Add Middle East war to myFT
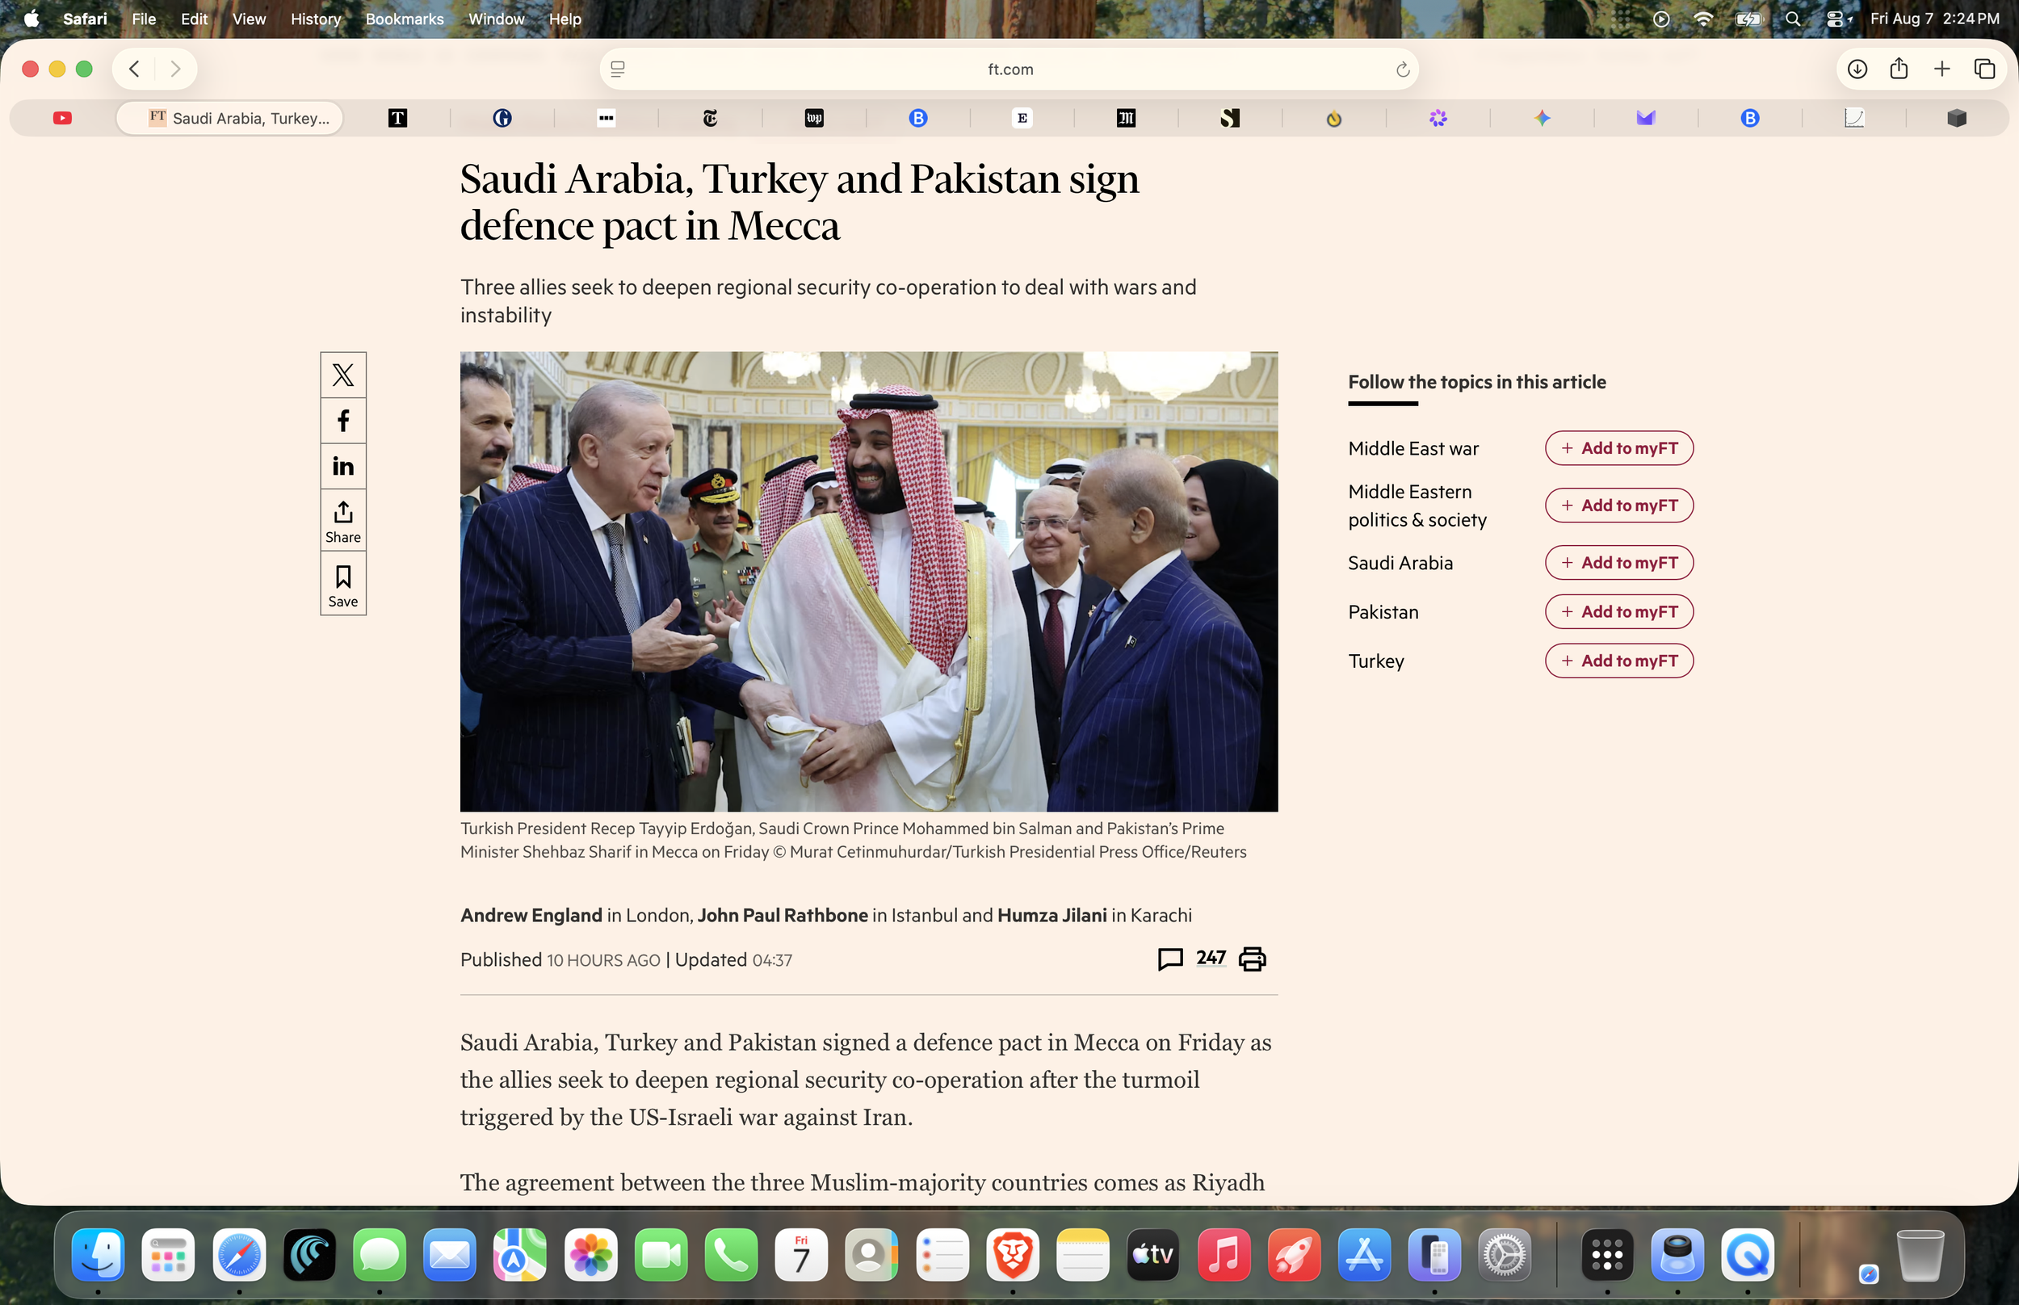This screenshot has width=2019, height=1305. pyautogui.click(x=1619, y=448)
